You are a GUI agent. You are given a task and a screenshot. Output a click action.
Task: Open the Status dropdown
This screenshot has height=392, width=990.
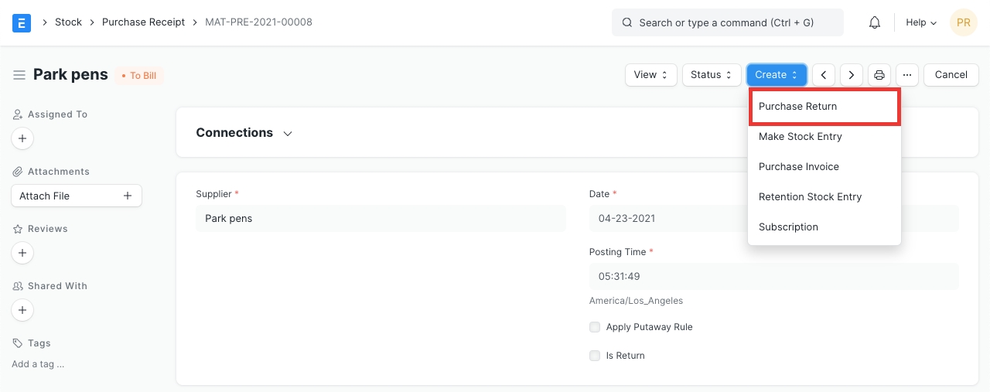[711, 75]
